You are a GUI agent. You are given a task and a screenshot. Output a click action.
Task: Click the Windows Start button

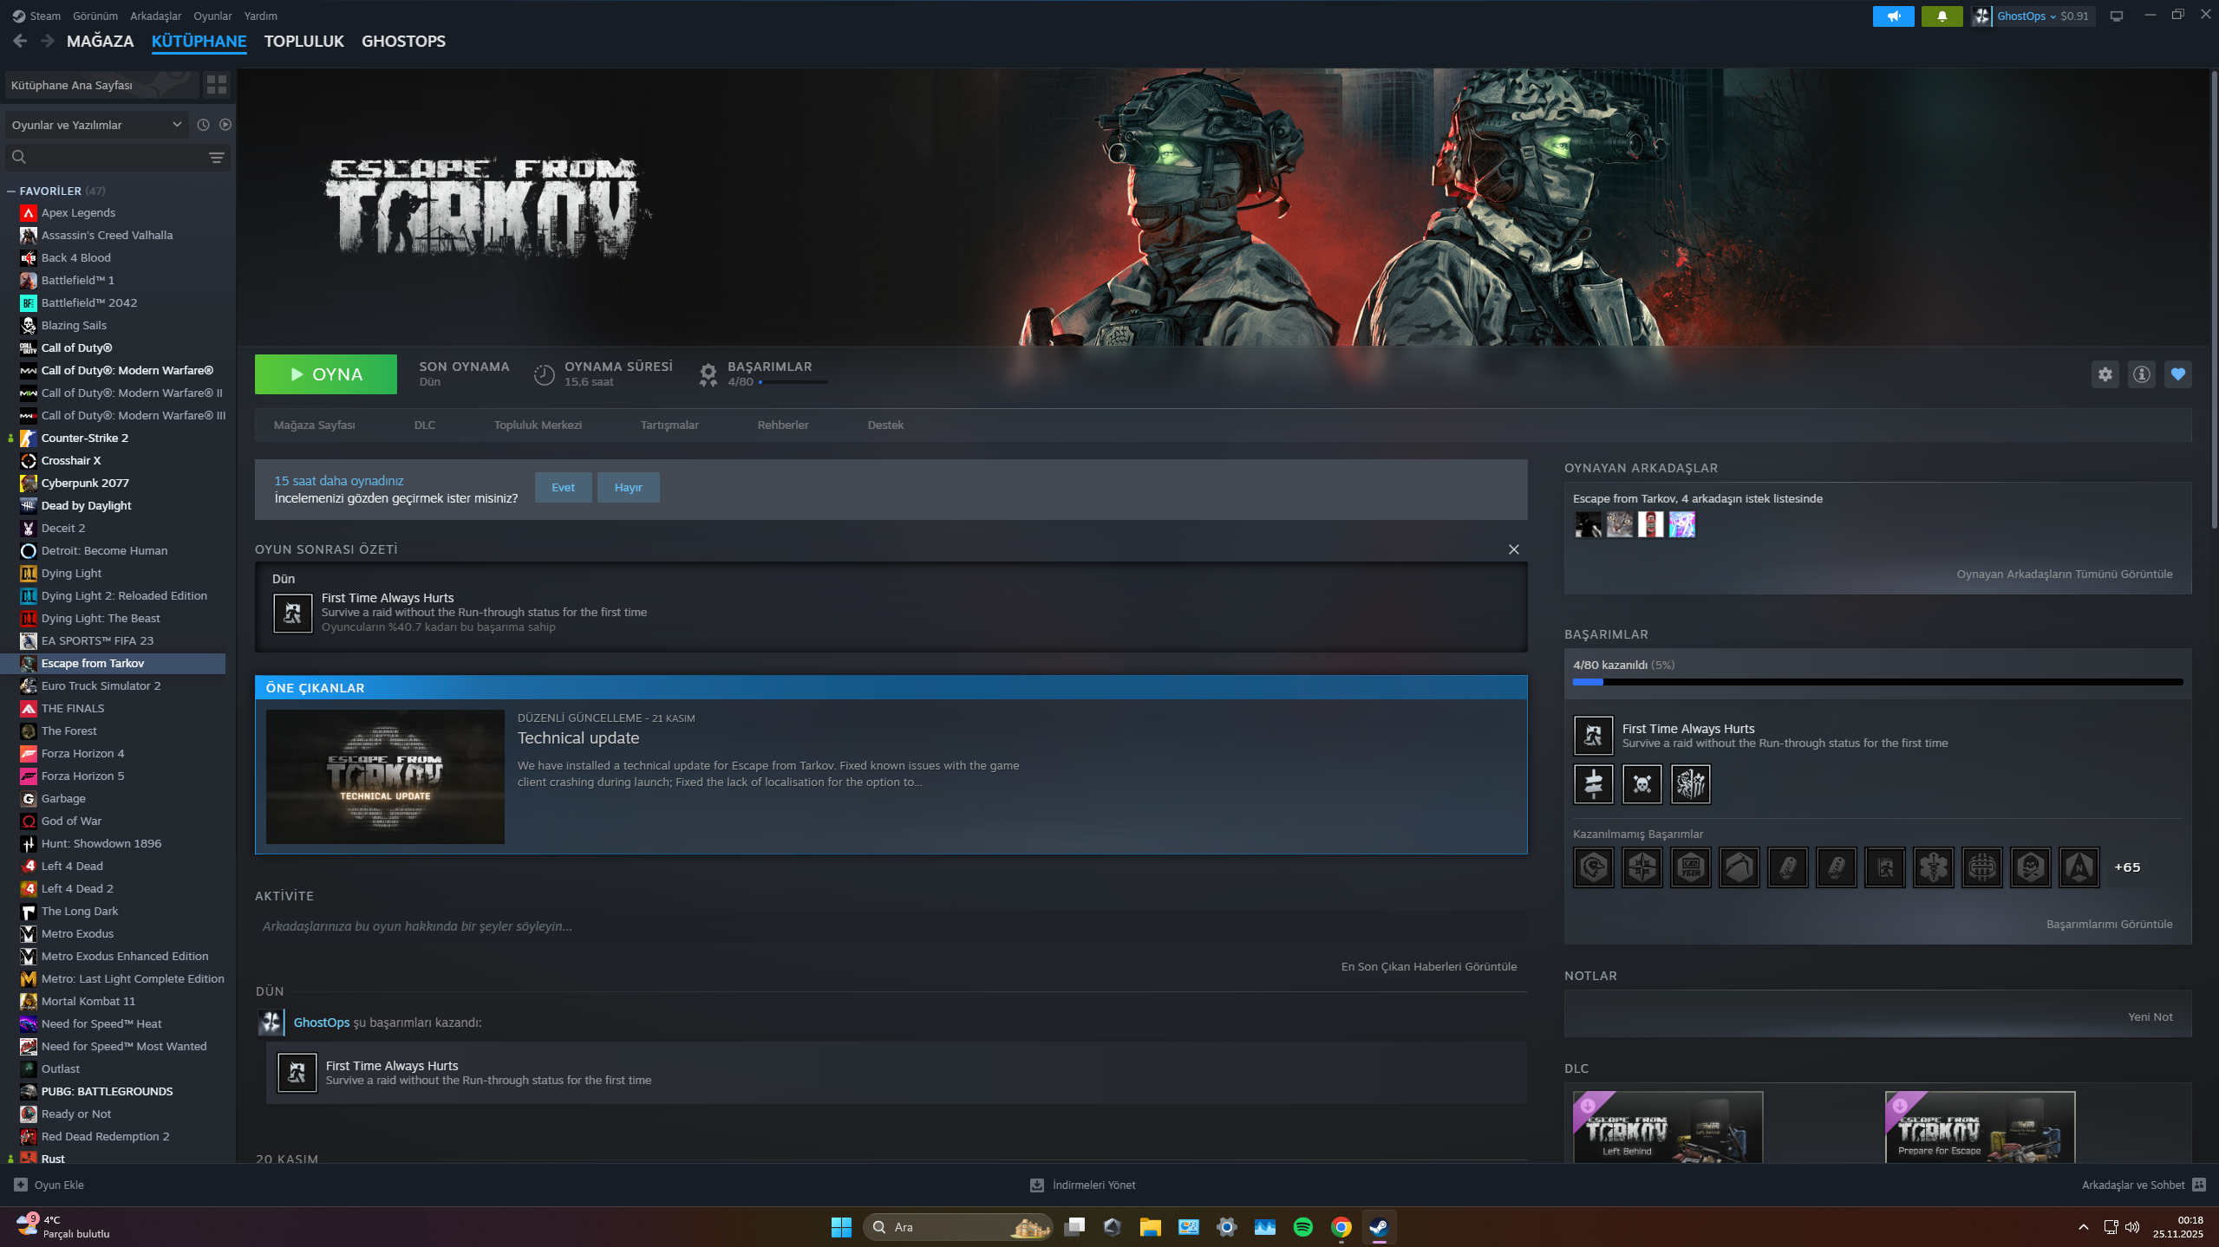tap(841, 1227)
